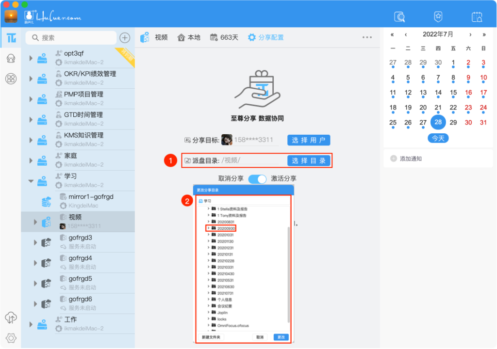Select the blue TL icon in the left rail

[x=12, y=38]
